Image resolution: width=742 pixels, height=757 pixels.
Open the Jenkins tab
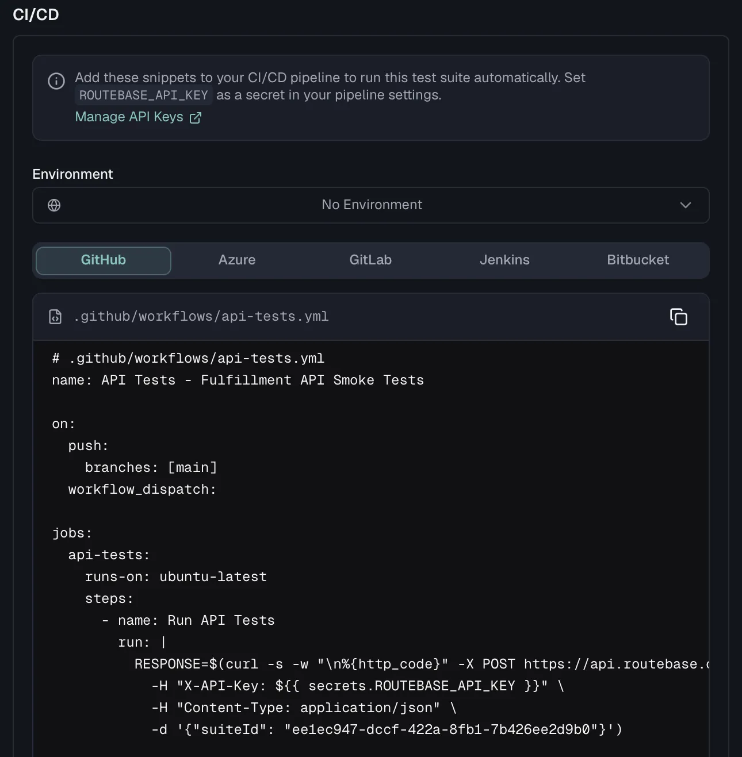(x=504, y=260)
